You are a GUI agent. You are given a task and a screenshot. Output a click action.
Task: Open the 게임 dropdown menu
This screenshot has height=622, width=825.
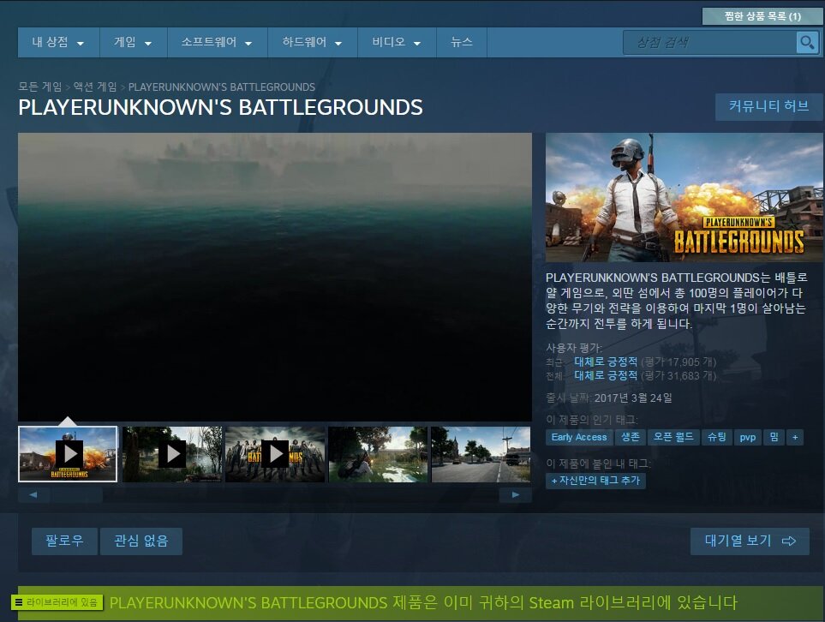click(x=134, y=42)
